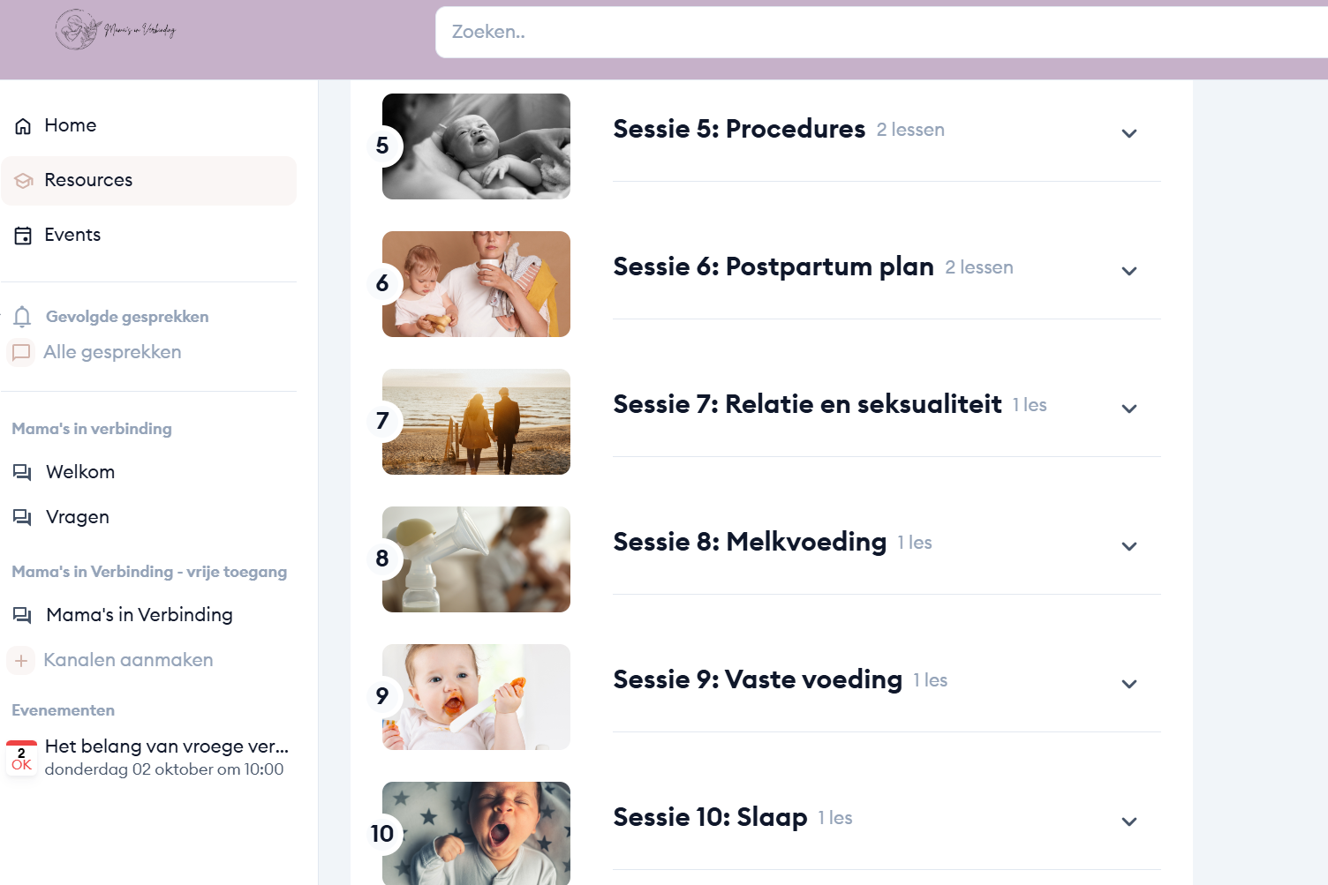The height and width of the screenshot is (885, 1328).
Task: Click the Events calendar icon
Action: click(x=24, y=236)
